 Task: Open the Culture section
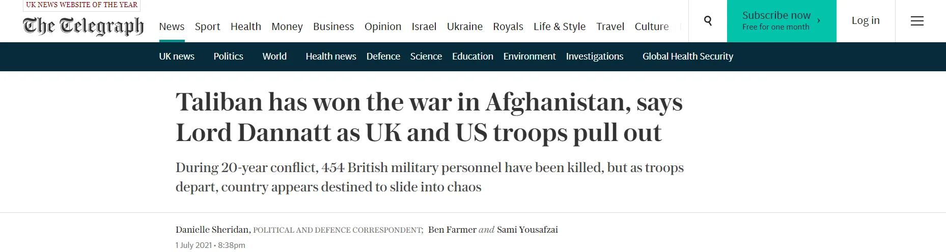(651, 26)
